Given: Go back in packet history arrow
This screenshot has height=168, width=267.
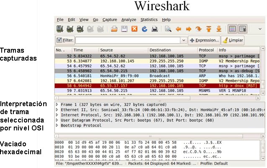Looking at the screenshot, I should 178,29.
